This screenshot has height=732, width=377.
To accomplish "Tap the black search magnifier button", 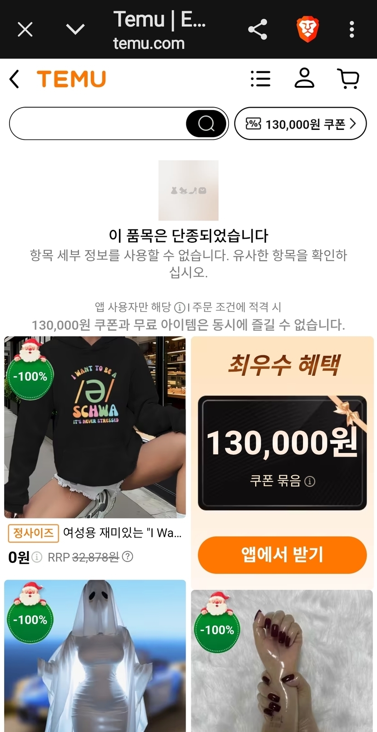I will click(206, 124).
